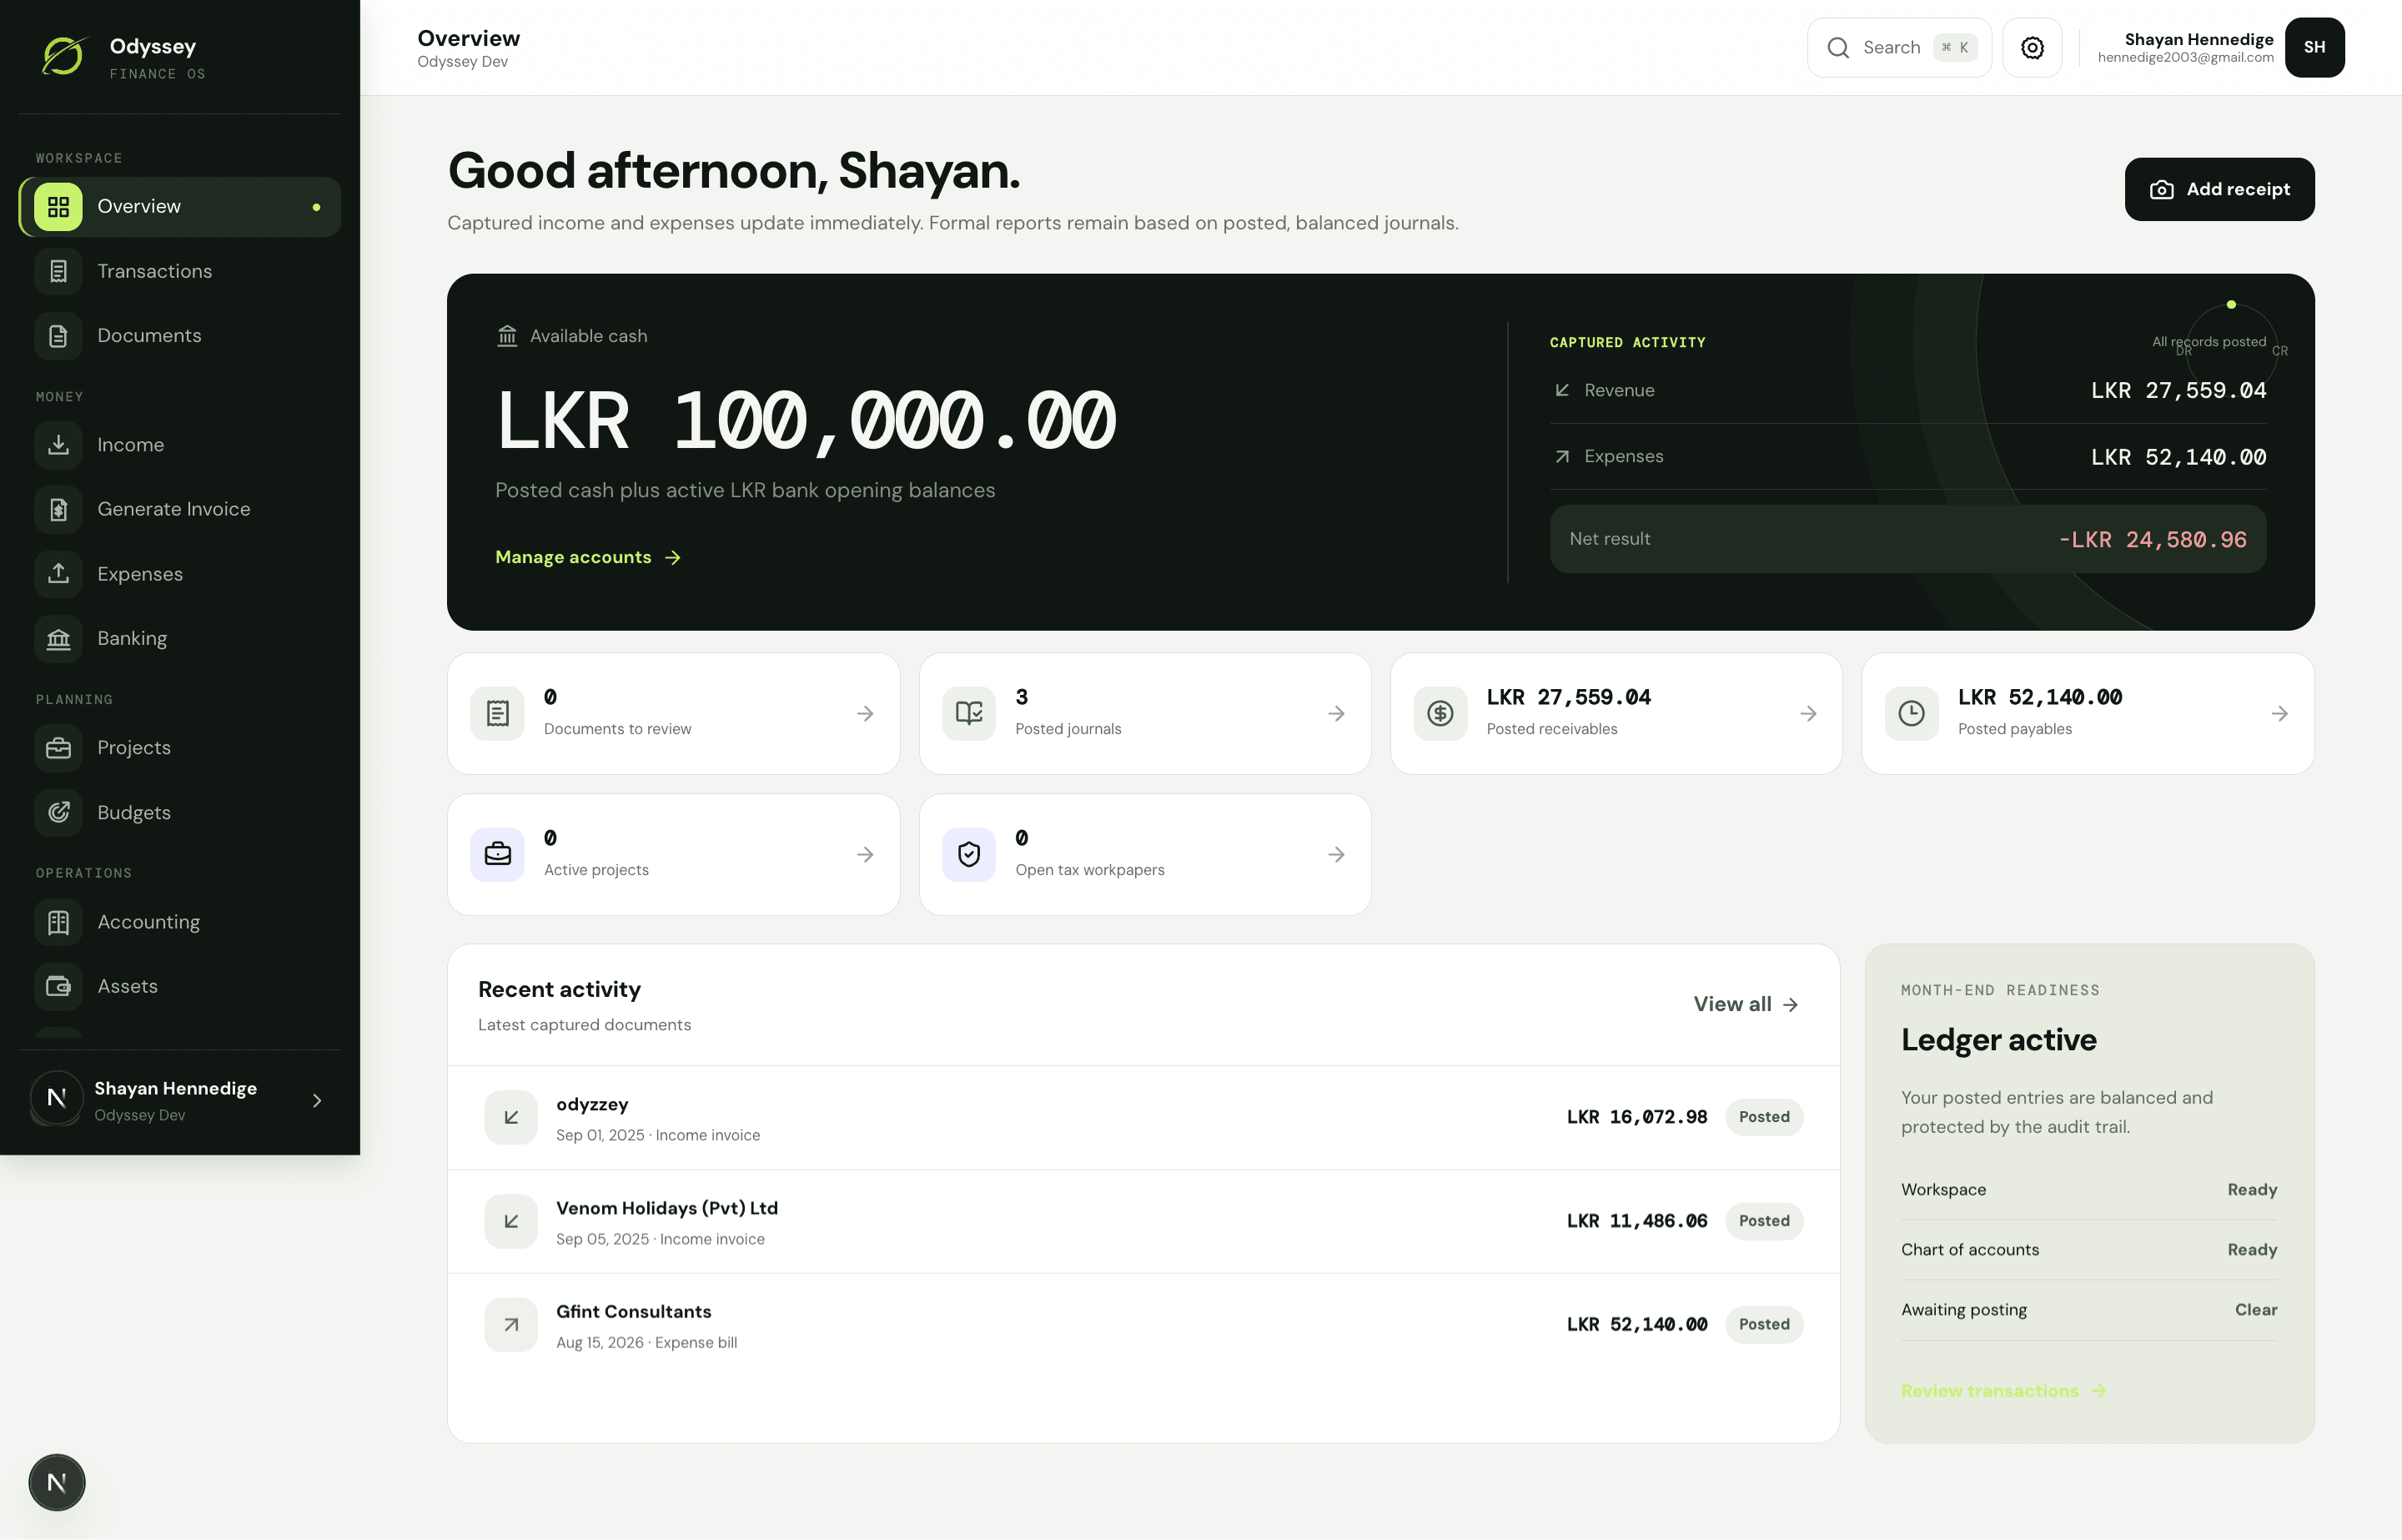Go to Transactions in the sidebar
The image size is (2402, 1540).
(180, 271)
